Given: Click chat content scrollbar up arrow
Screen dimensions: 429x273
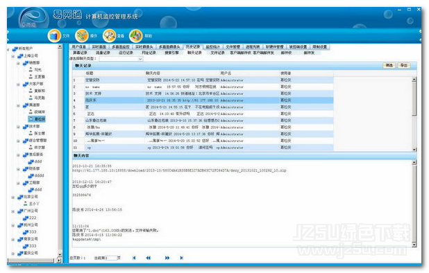Looking at the screenshot, I should [414, 162].
